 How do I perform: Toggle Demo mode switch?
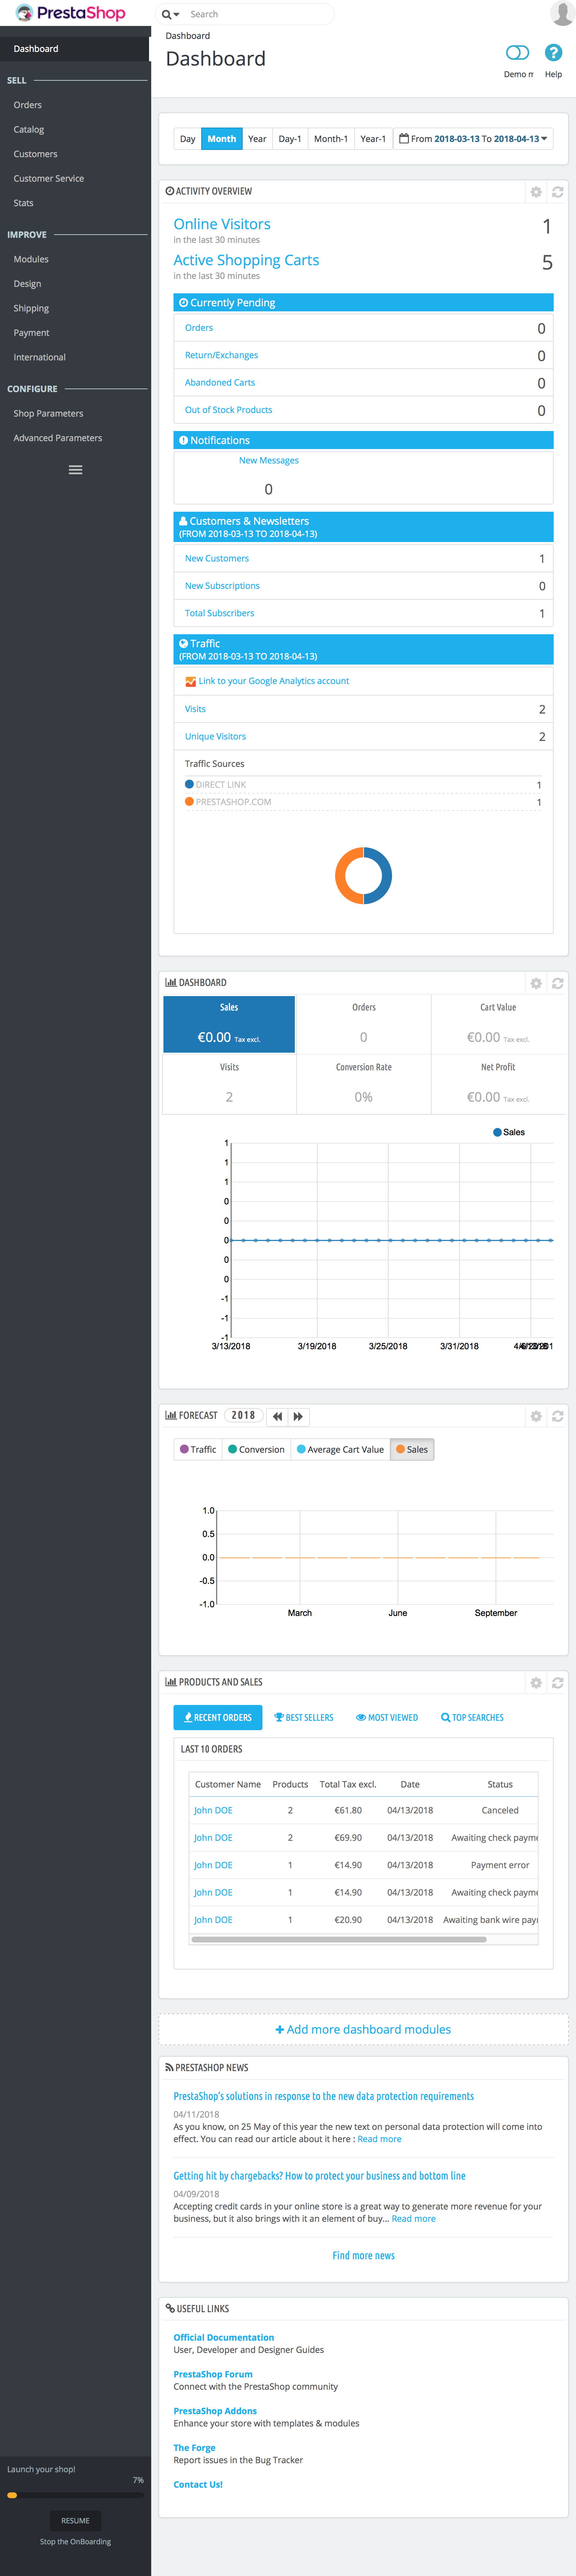coord(517,53)
